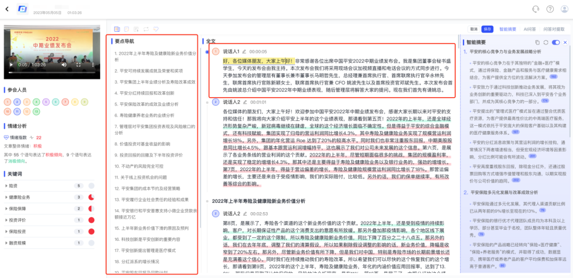The image size is (573, 278).
Task: Open the help question mark icon
Action: pos(550,9)
